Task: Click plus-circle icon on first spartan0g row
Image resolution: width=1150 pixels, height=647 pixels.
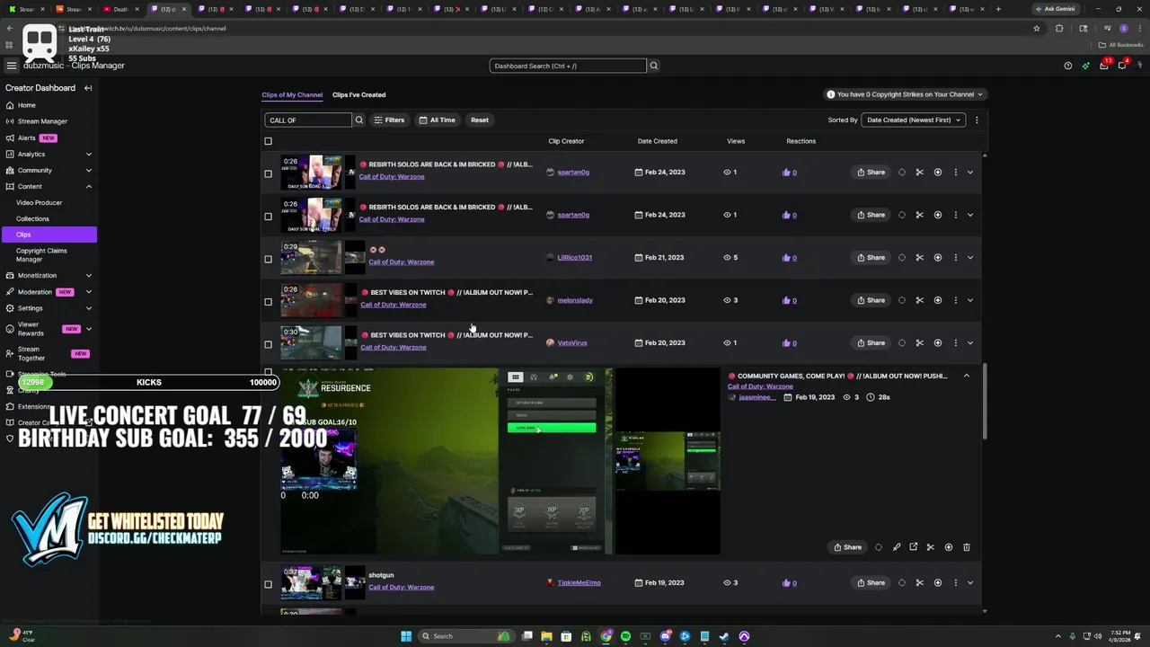Action: 937,173
